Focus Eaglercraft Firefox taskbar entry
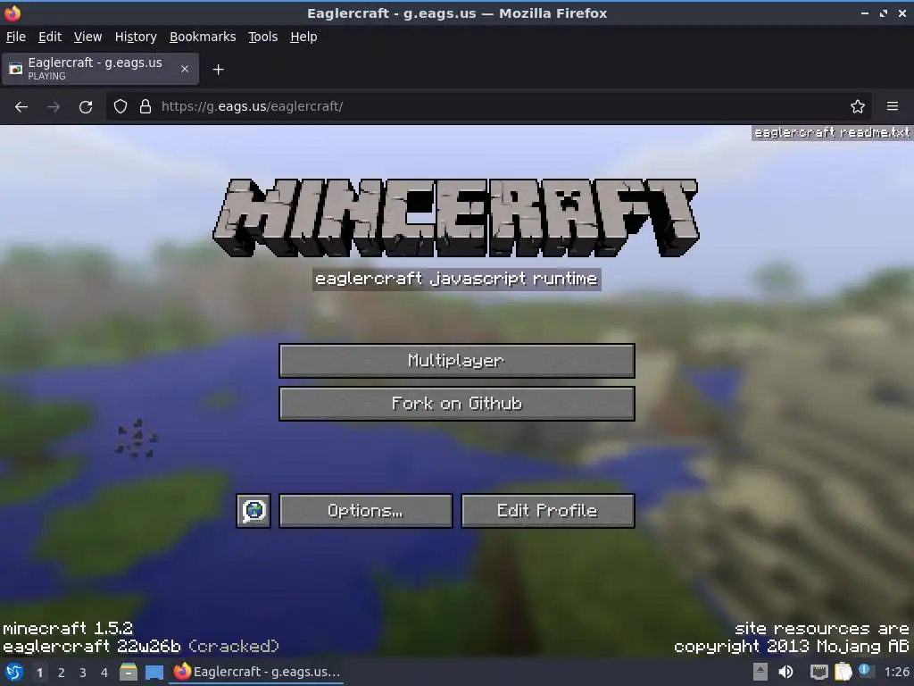 pyautogui.click(x=256, y=672)
